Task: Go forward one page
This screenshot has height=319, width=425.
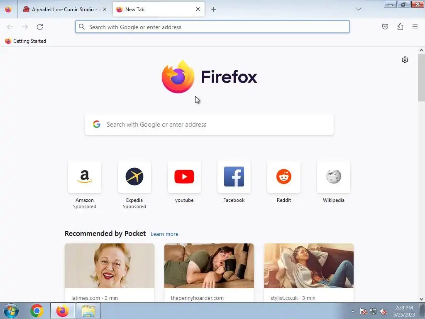Action: [x=25, y=27]
